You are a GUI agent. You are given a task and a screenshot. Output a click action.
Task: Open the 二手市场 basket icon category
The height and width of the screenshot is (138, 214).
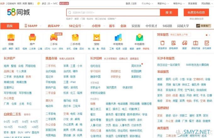click(75, 37)
